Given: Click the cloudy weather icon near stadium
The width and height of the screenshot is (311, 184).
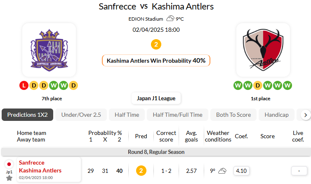Looking at the screenshot, I should pyautogui.click(x=170, y=19).
